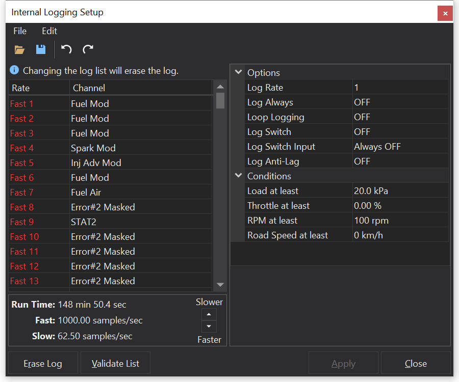Image resolution: width=459 pixels, height=382 pixels.
Task: Collapse the Options section chevron
Action: click(x=238, y=72)
